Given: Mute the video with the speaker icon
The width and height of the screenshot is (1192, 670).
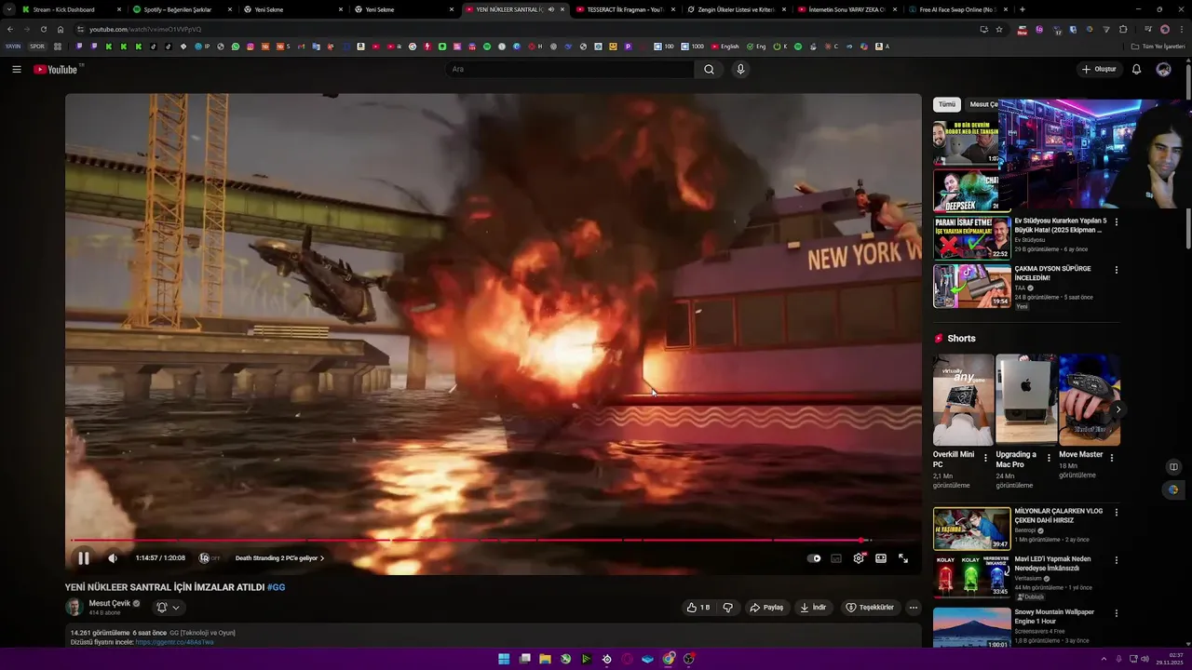Looking at the screenshot, I should coord(113,558).
